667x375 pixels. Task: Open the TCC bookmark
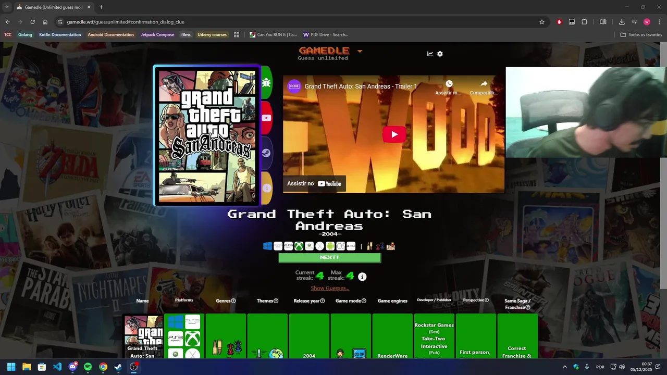click(x=8, y=35)
